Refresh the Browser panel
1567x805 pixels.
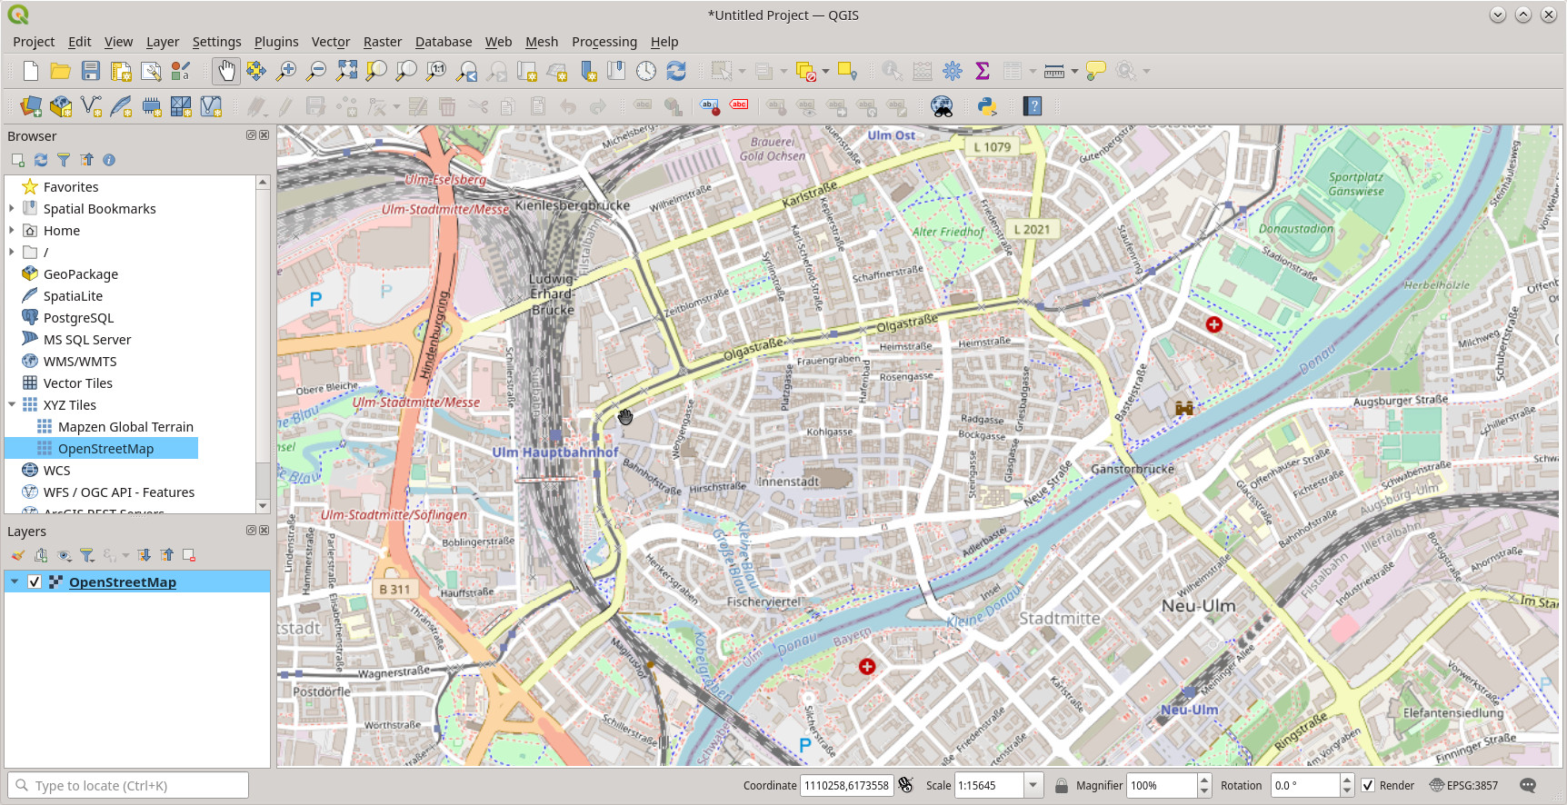click(x=41, y=160)
